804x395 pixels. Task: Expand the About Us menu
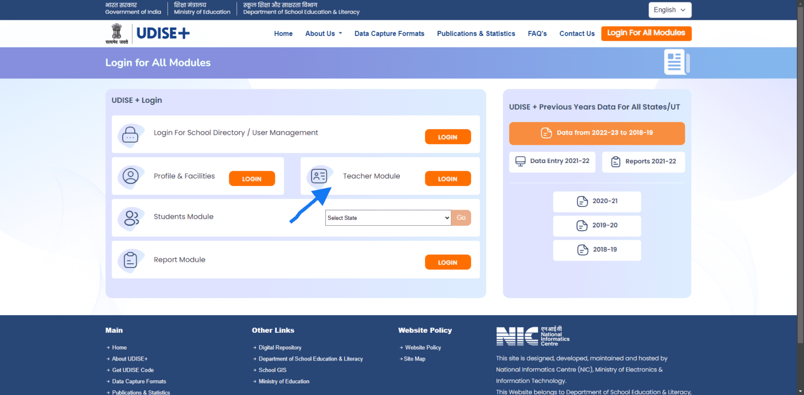click(323, 33)
